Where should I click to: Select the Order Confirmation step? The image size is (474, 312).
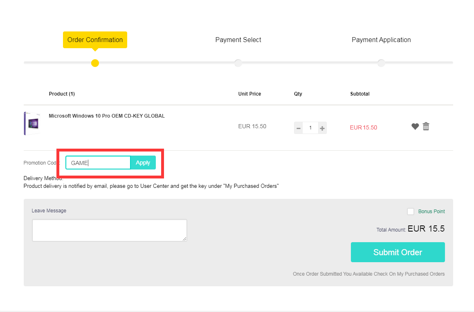[95, 40]
